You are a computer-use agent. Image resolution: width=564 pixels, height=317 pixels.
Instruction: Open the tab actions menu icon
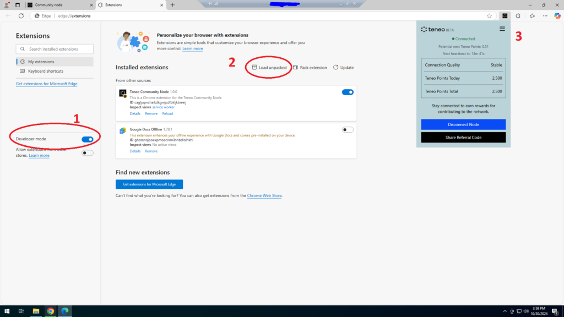[x=17, y=5]
